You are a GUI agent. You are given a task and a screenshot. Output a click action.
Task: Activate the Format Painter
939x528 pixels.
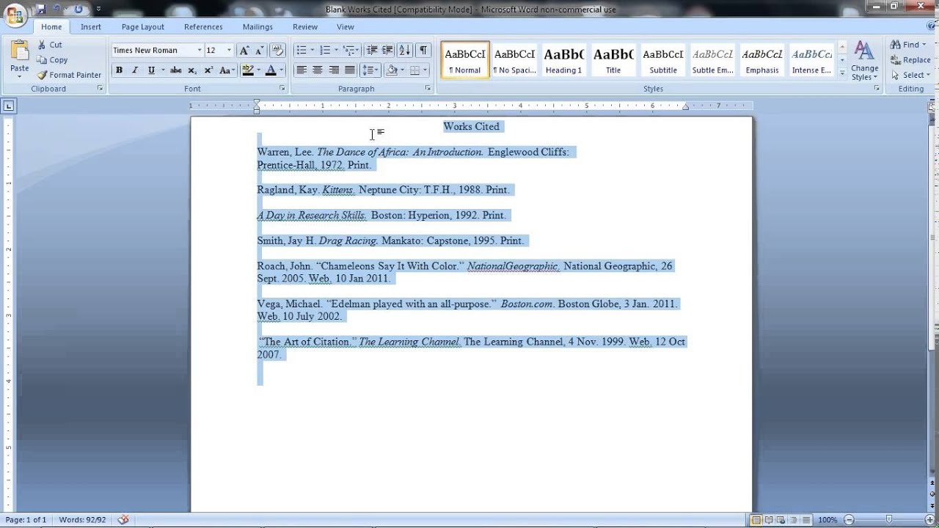[69, 75]
